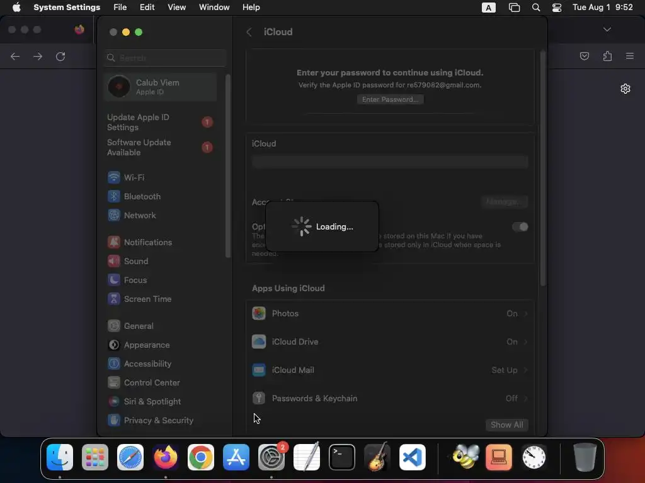Click the Enter Password button
The width and height of the screenshot is (645, 483).
point(390,99)
